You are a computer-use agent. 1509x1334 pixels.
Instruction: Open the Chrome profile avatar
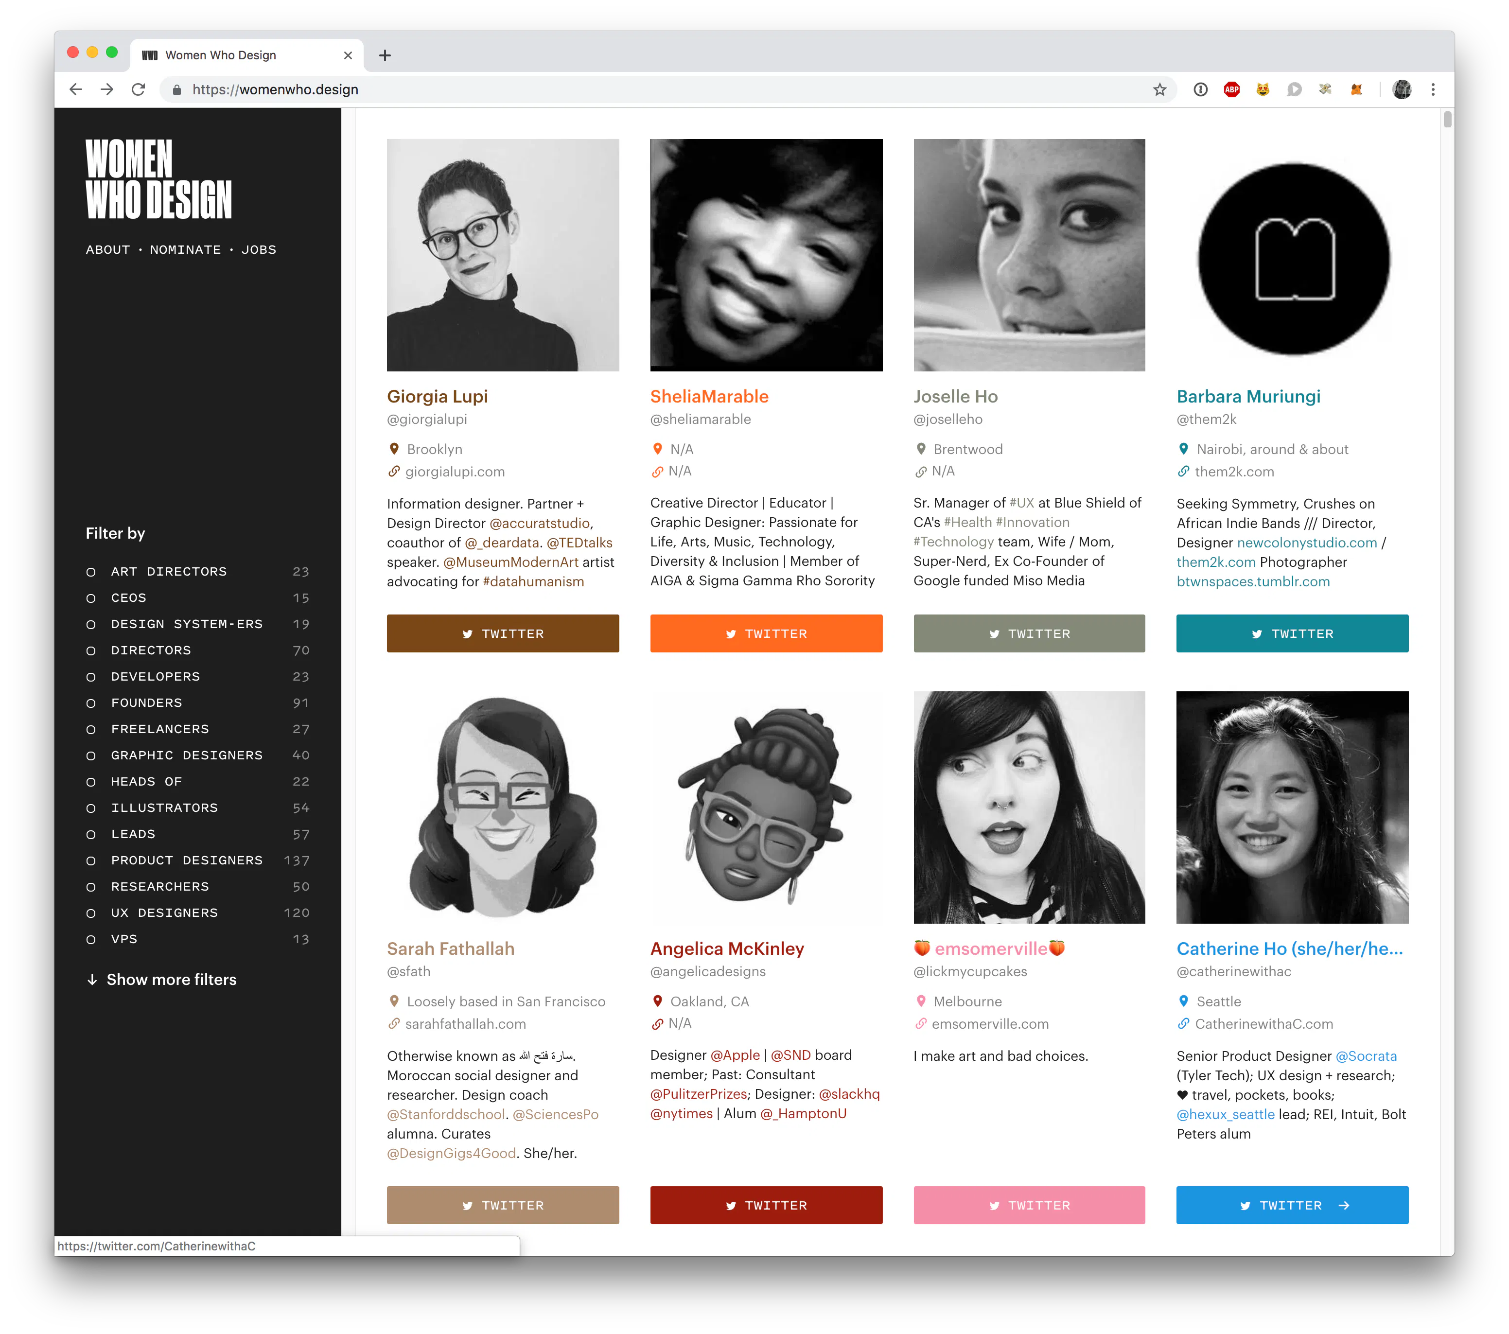coord(1402,89)
